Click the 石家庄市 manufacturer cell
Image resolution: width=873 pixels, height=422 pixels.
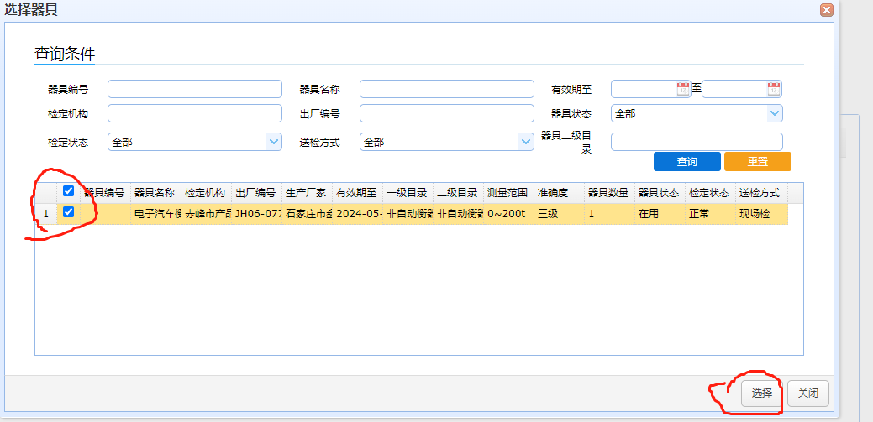click(x=307, y=213)
